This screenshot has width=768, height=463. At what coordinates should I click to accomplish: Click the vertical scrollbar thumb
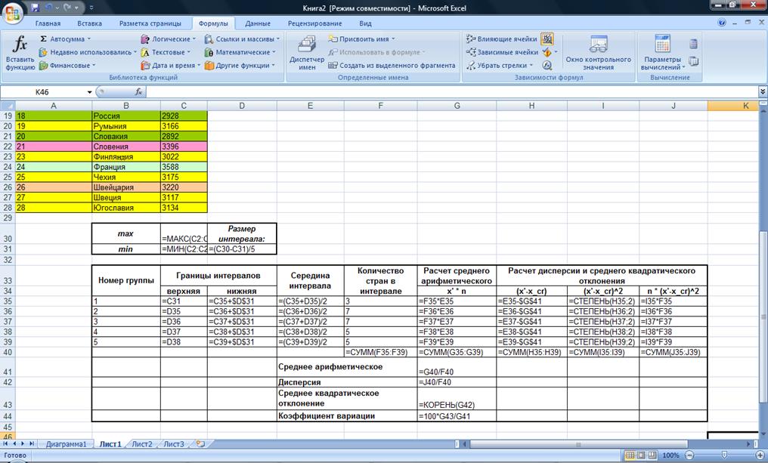click(x=763, y=319)
